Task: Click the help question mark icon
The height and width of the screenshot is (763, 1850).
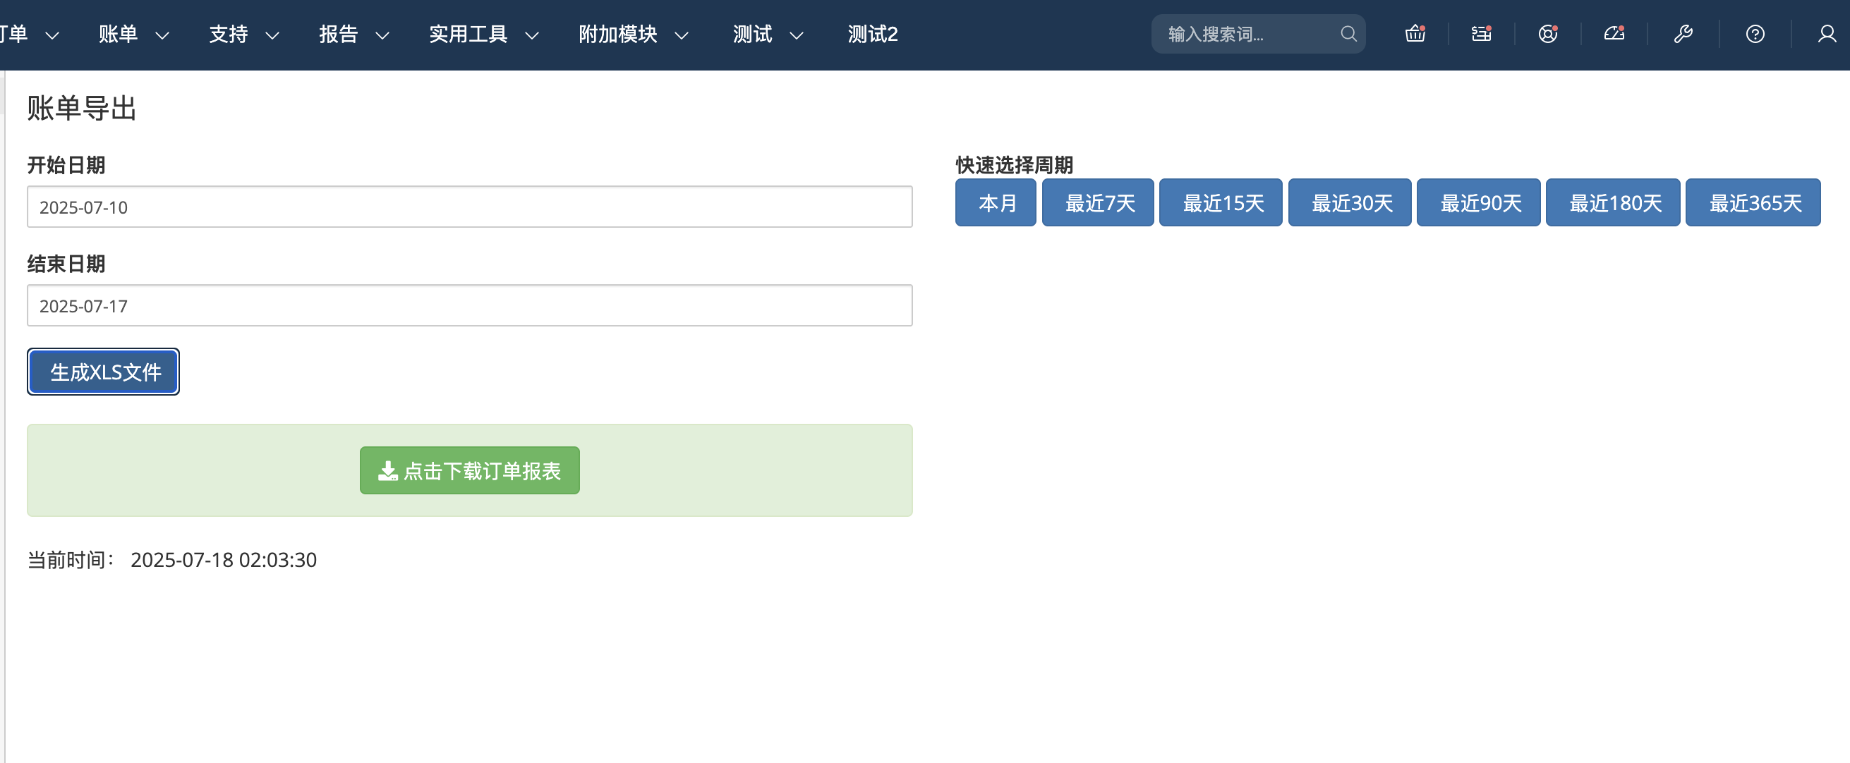Action: point(1755,33)
